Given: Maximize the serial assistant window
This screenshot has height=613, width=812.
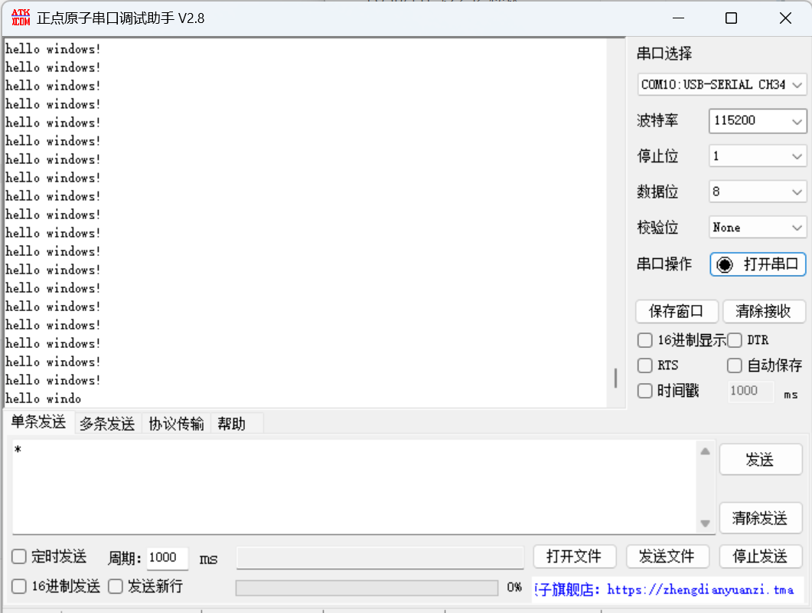Looking at the screenshot, I should click(731, 18).
